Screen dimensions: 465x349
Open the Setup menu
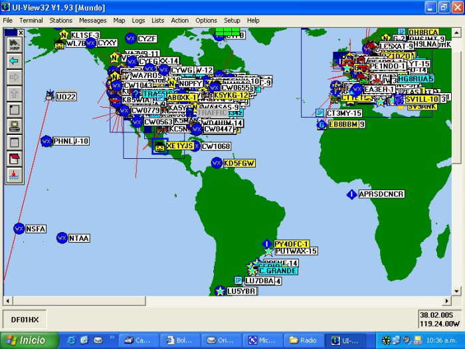click(232, 21)
